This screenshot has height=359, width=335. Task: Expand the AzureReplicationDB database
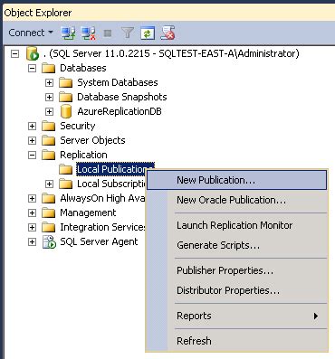tap(49, 111)
